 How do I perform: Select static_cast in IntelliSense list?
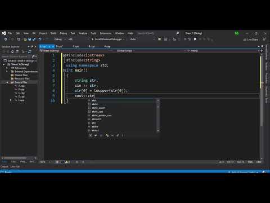[97, 112]
